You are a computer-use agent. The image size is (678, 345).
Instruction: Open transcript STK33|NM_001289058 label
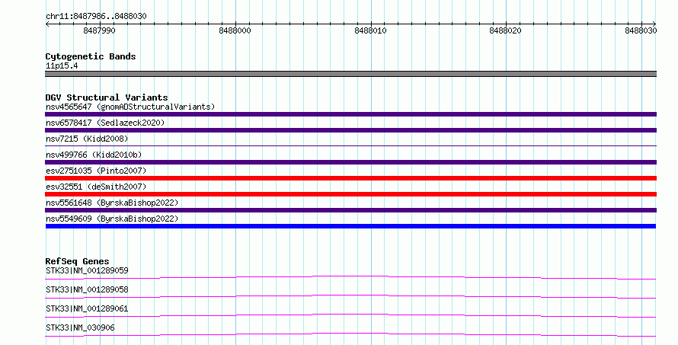pyautogui.click(x=87, y=289)
